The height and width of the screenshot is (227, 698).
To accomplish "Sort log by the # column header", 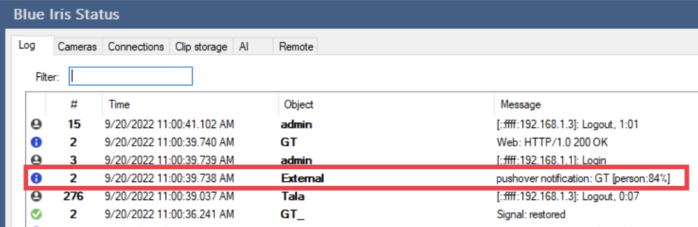I will tap(74, 105).
